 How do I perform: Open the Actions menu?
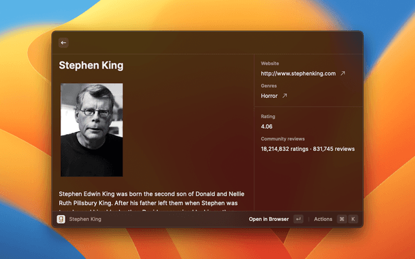[x=323, y=220]
